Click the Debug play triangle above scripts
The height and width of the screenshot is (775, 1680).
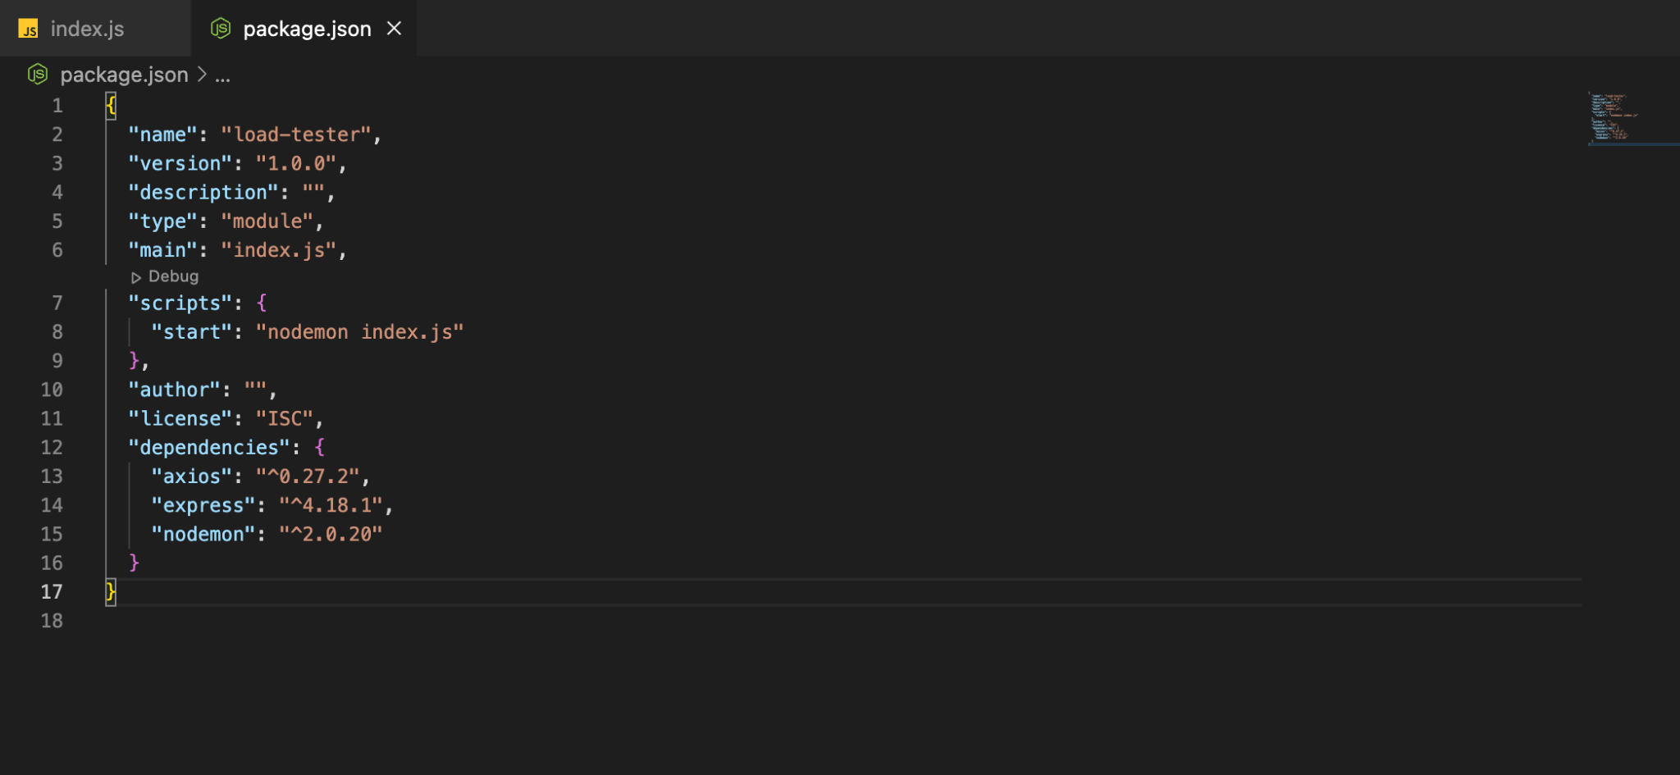point(137,276)
